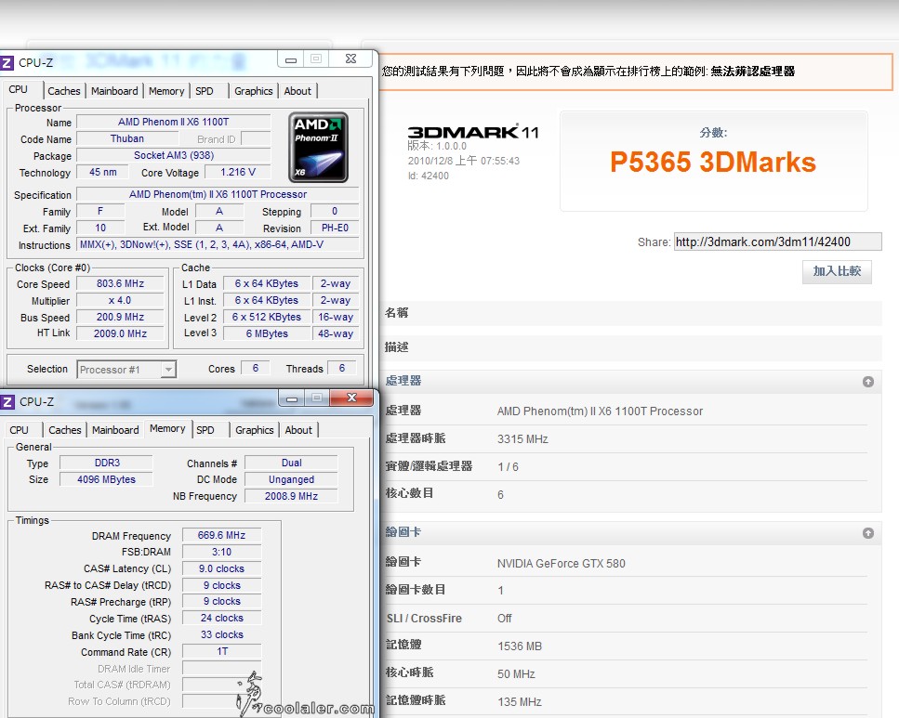Screen dimensions: 899x718
Task: Collapse the 繪圖卡 section using its arrow icon
Action: (x=868, y=533)
